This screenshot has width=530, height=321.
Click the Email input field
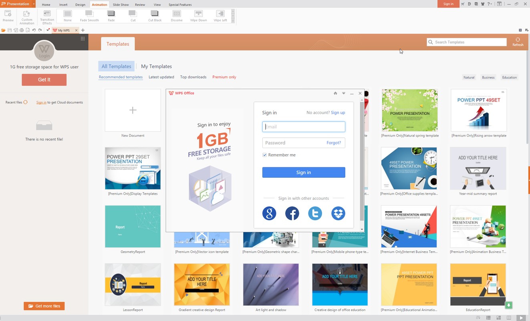pyautogui.click(x=304, y=127)
